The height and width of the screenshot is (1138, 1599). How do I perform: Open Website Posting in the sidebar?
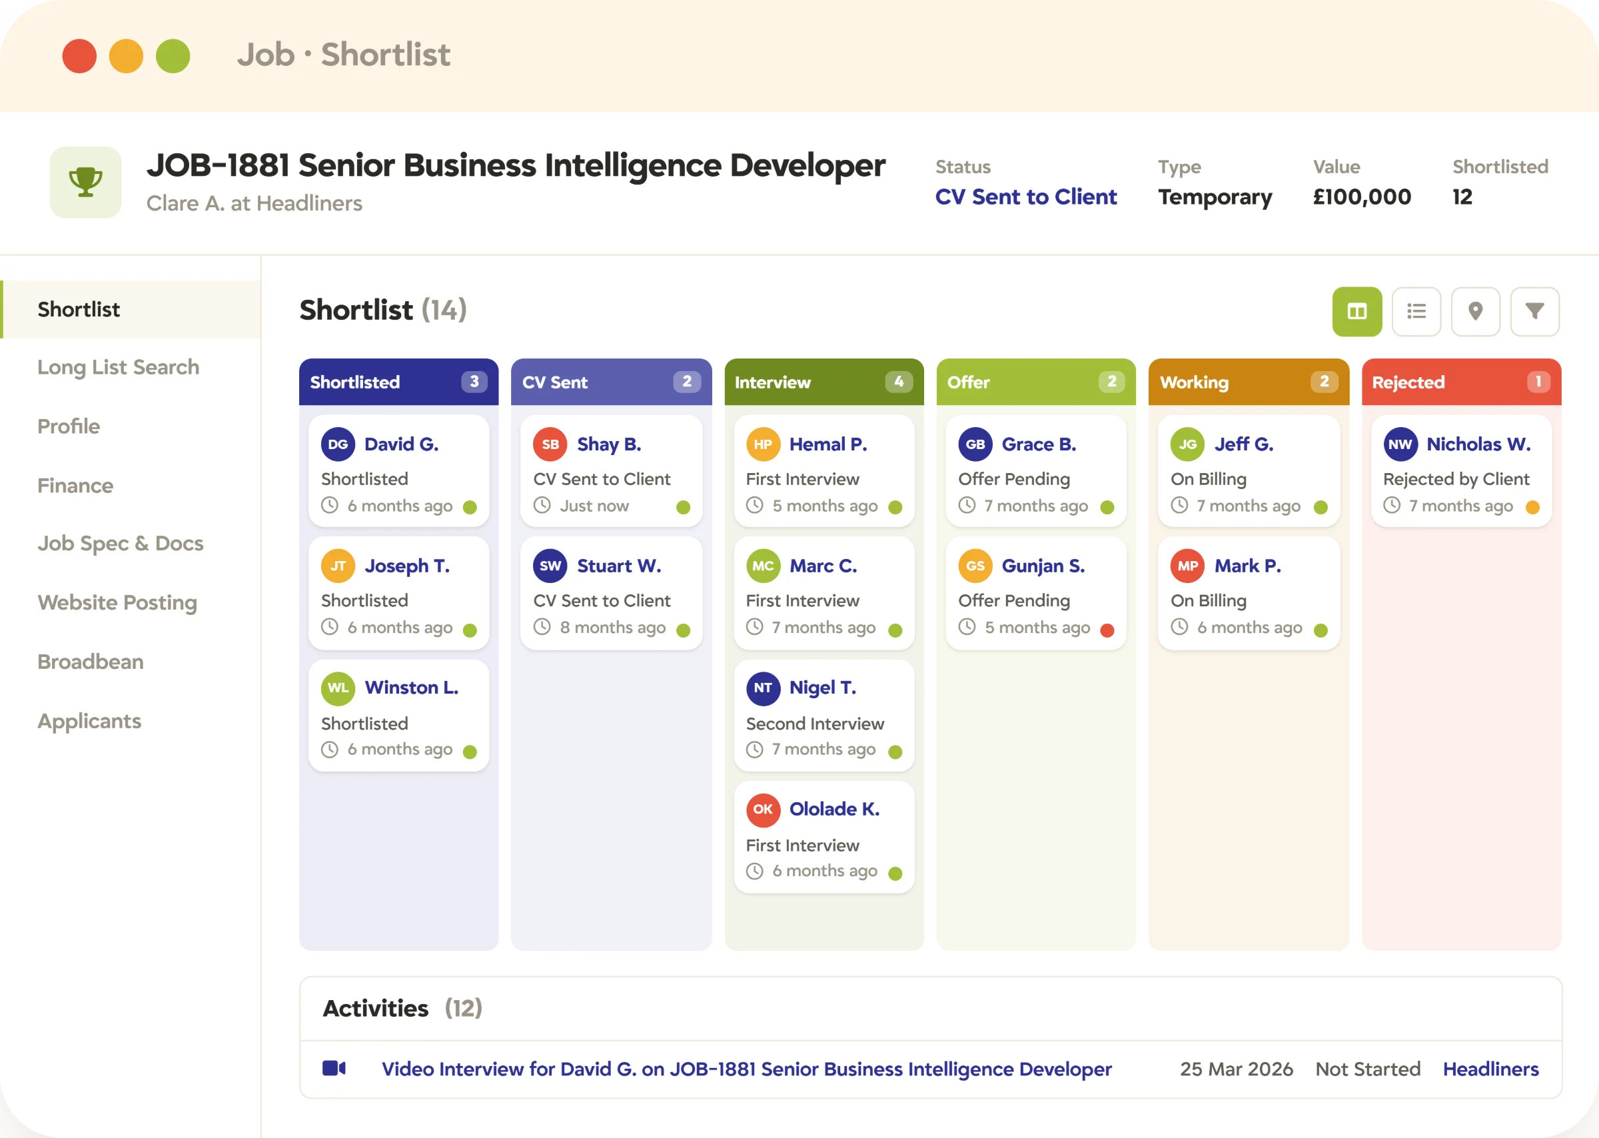pyautogui.click(x=117, y=602)
